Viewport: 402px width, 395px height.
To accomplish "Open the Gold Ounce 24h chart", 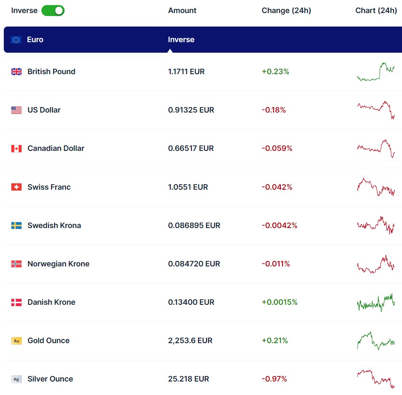I will click(x=376, y=341).
